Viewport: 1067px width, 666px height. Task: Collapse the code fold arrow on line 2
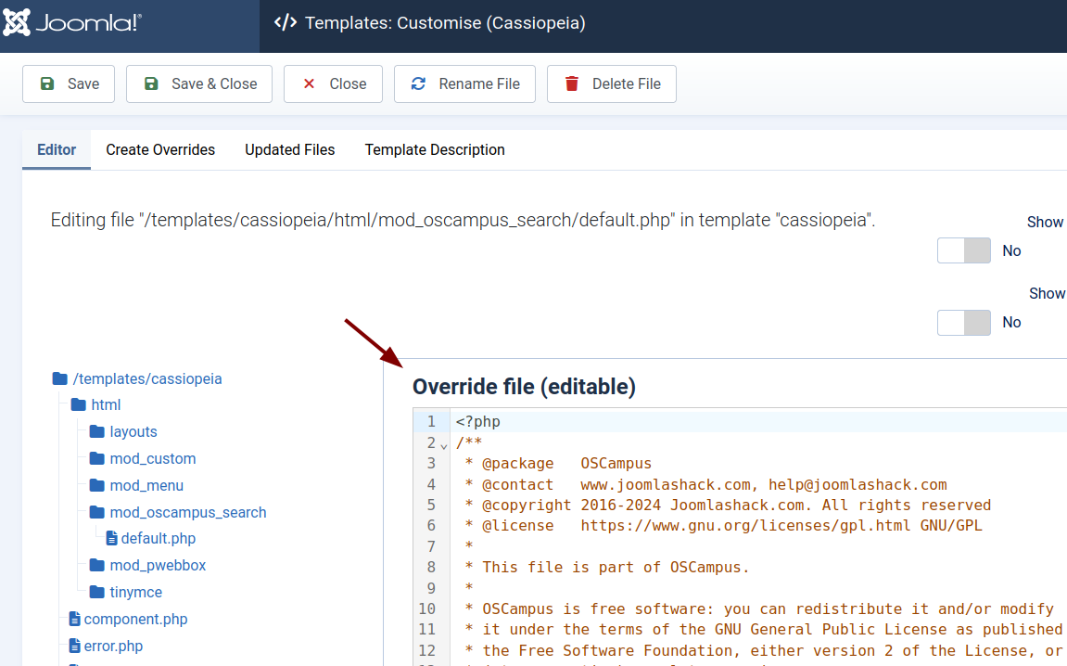[444, 446]
